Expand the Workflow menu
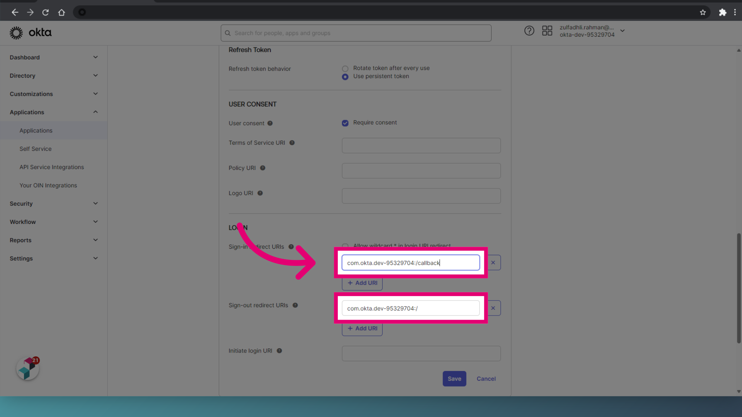Image resolution: width=742 pixels, height=417 pixels. tap(54, 222)
